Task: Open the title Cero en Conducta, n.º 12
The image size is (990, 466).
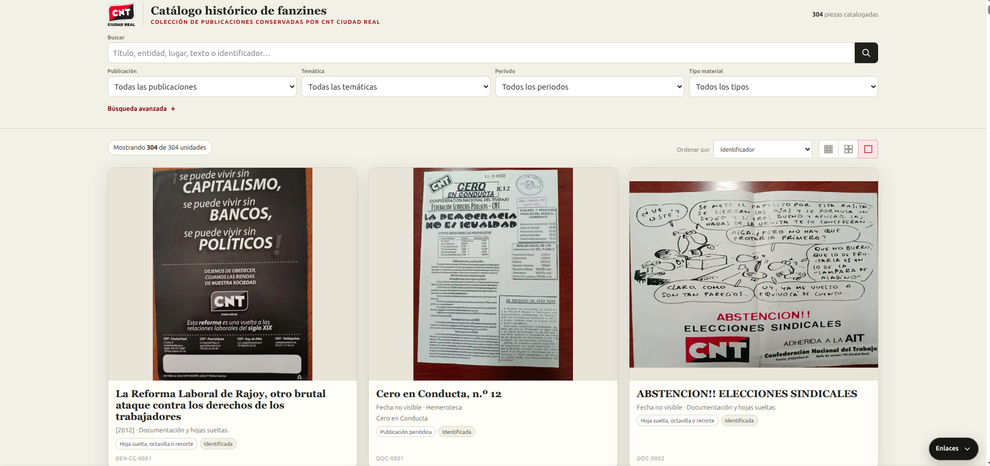Action: (439, 394)
